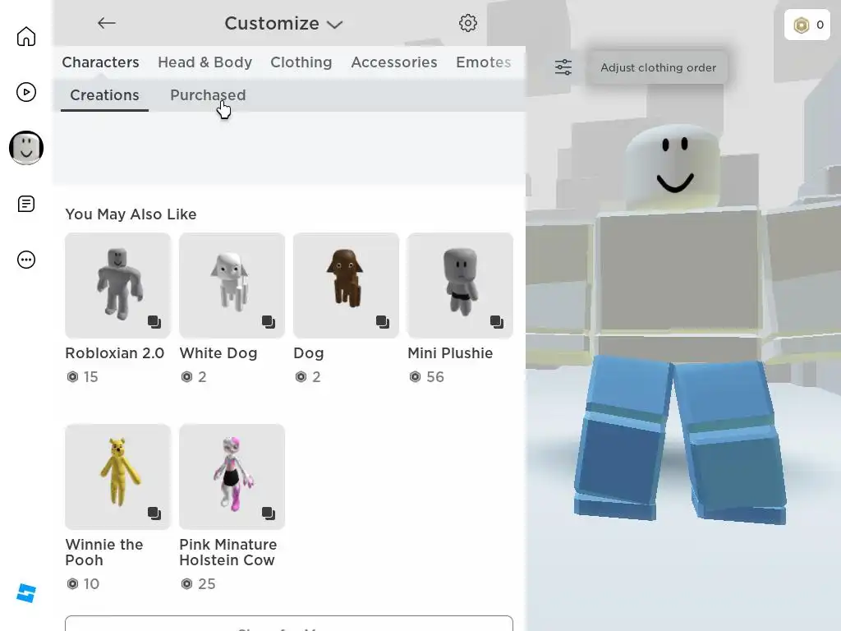Switch to the Head & Body tab
This screenshot has height=631, width=841.
pos(205,62)
